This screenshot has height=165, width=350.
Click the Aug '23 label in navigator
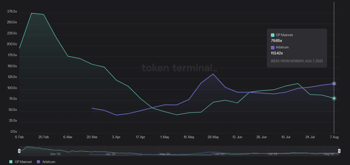click(329, 154)
